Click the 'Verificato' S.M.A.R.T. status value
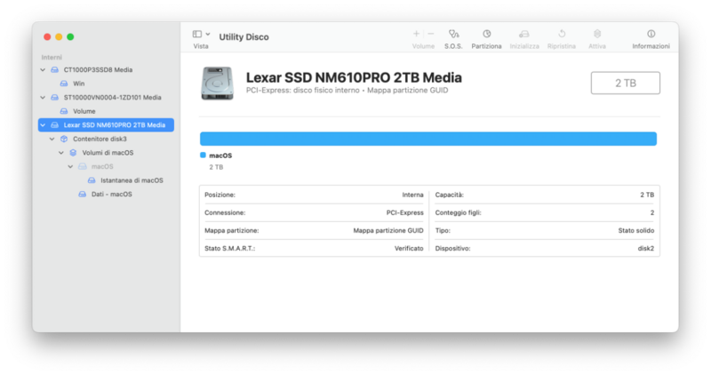The height and width of the screenshot is (375, 711). 409,249
